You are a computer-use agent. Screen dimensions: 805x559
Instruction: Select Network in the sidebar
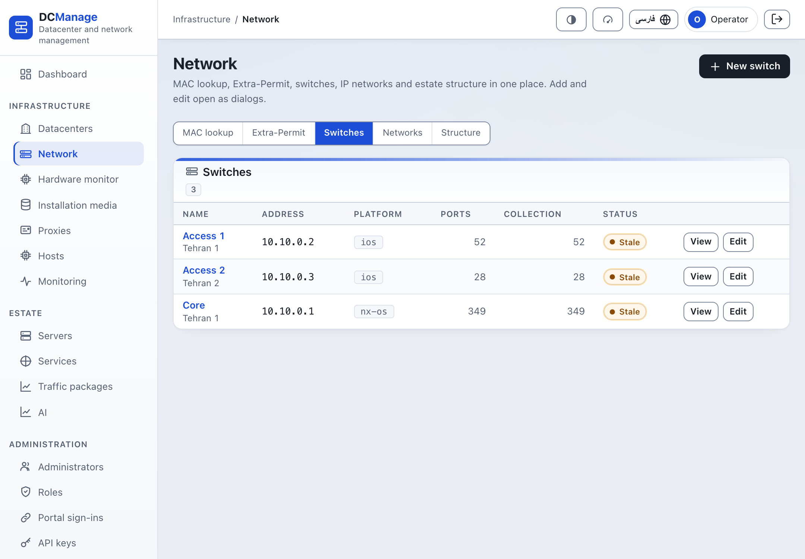pyautogui.click(x=78, y=154)
